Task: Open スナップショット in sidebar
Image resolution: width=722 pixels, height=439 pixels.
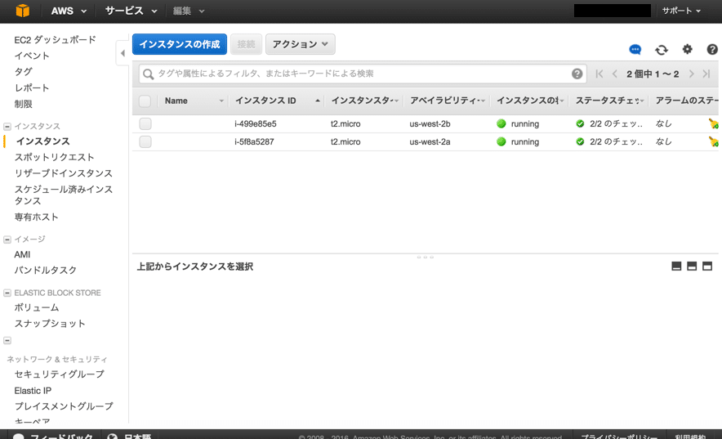Action: tap(50, 324)
